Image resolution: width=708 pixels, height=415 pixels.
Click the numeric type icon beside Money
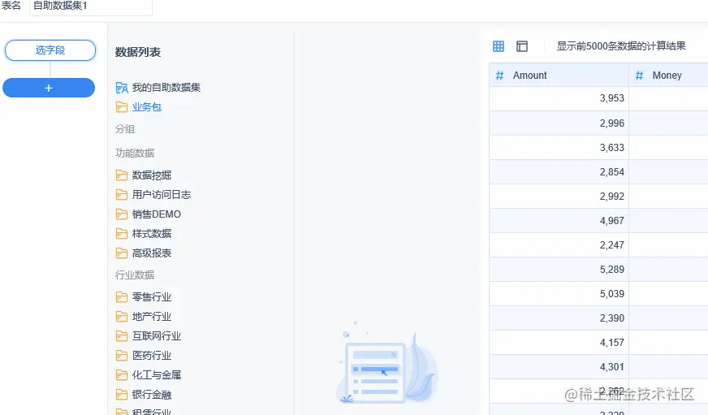click(639, 76)
